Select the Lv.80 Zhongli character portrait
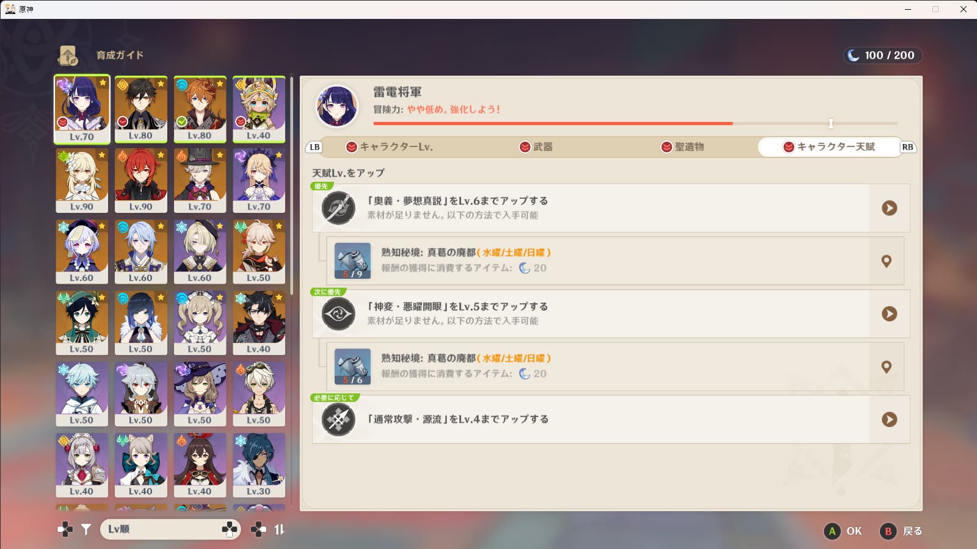This screenshot has height=549, width=977. (x=141, y=110)
